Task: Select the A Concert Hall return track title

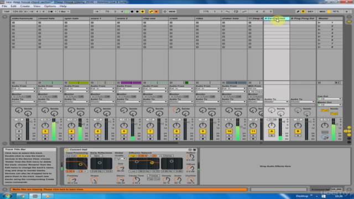Action: tap(277, 18)
